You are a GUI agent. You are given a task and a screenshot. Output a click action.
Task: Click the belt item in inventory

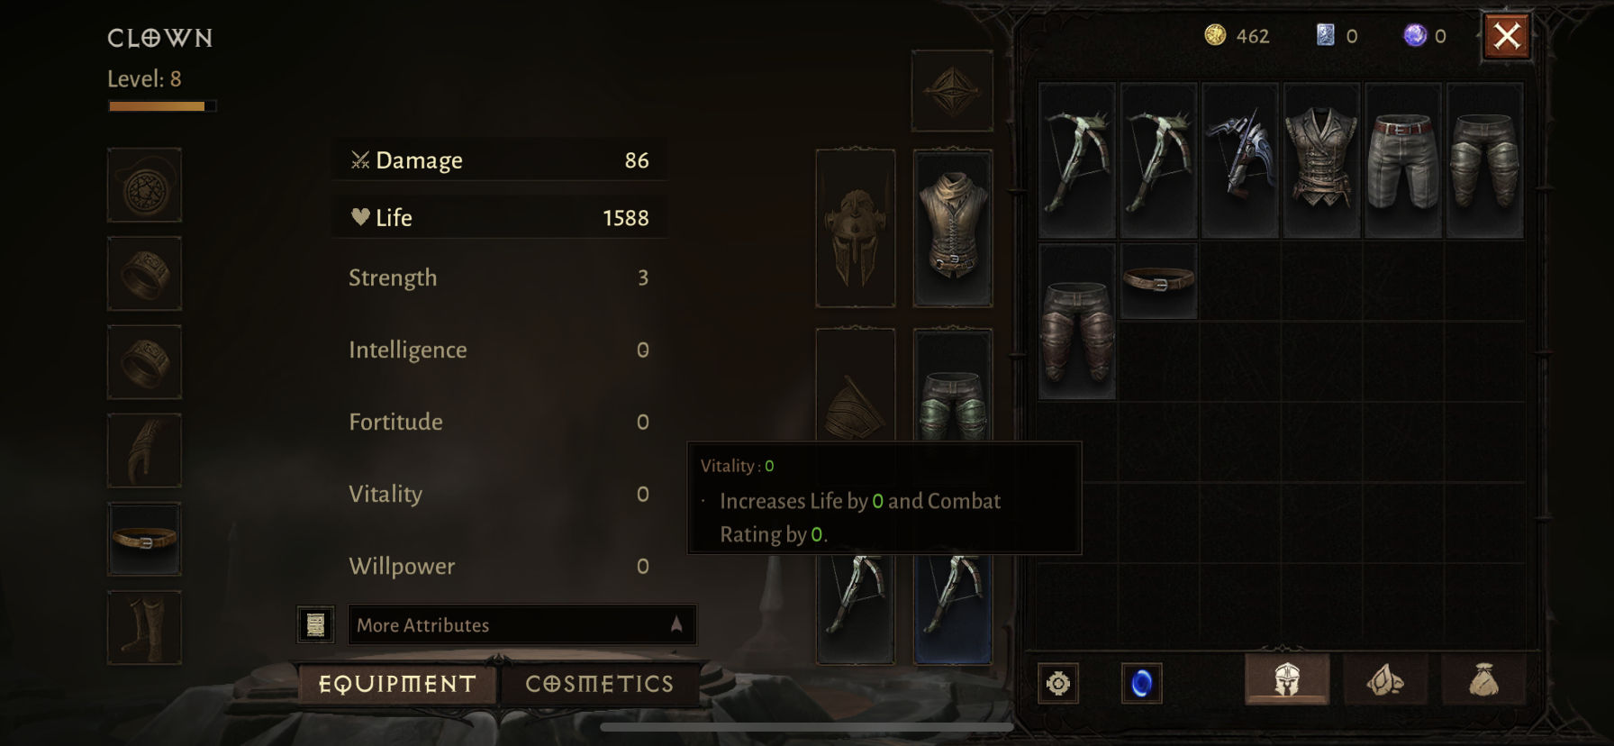point(1158,280)
